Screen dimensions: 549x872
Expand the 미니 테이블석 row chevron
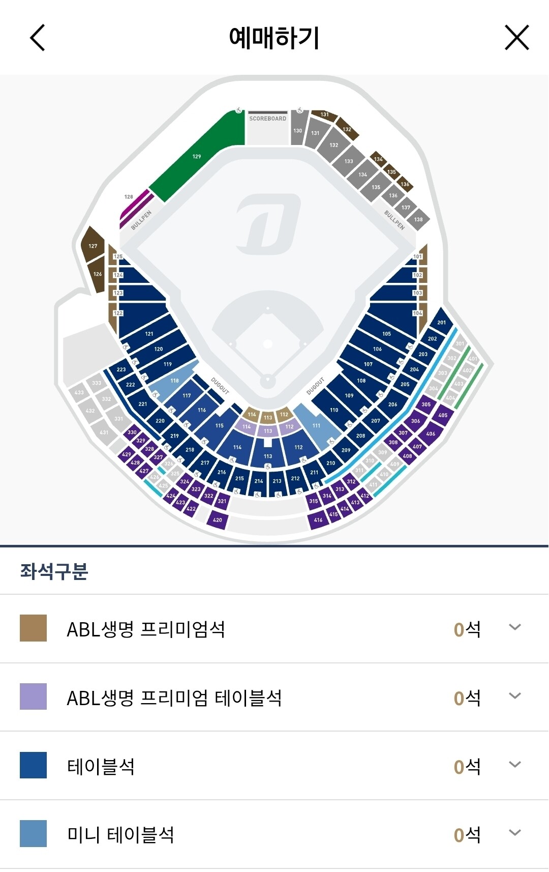tap(514, 833)
